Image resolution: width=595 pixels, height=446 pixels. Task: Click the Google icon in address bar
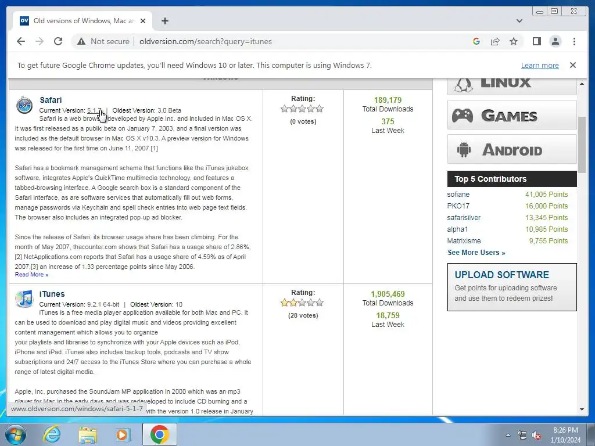[x=476, y=41]
